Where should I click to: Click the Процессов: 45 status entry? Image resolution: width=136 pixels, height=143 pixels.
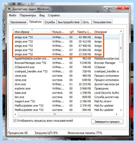pyautogui.click(x=17, y=133)
